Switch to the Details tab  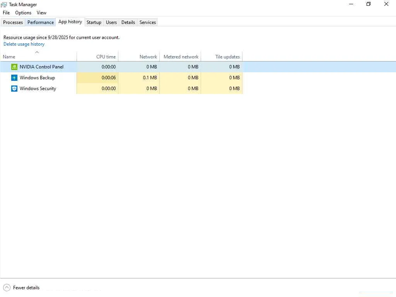pyautogui.click(x=128, y=22)
